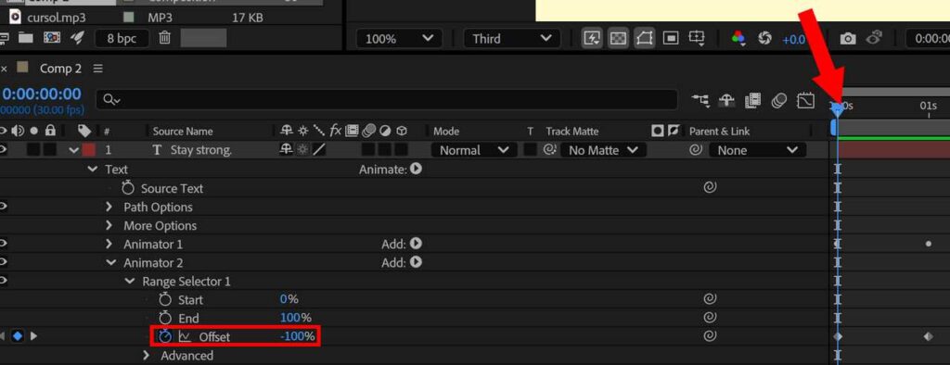
Task: Show the last snapshot
Action: pyautogui.click(x=874, y=38)
